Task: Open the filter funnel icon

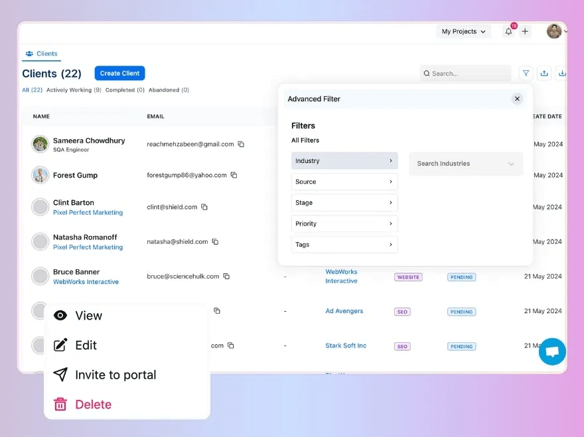Action: (526, 74)
